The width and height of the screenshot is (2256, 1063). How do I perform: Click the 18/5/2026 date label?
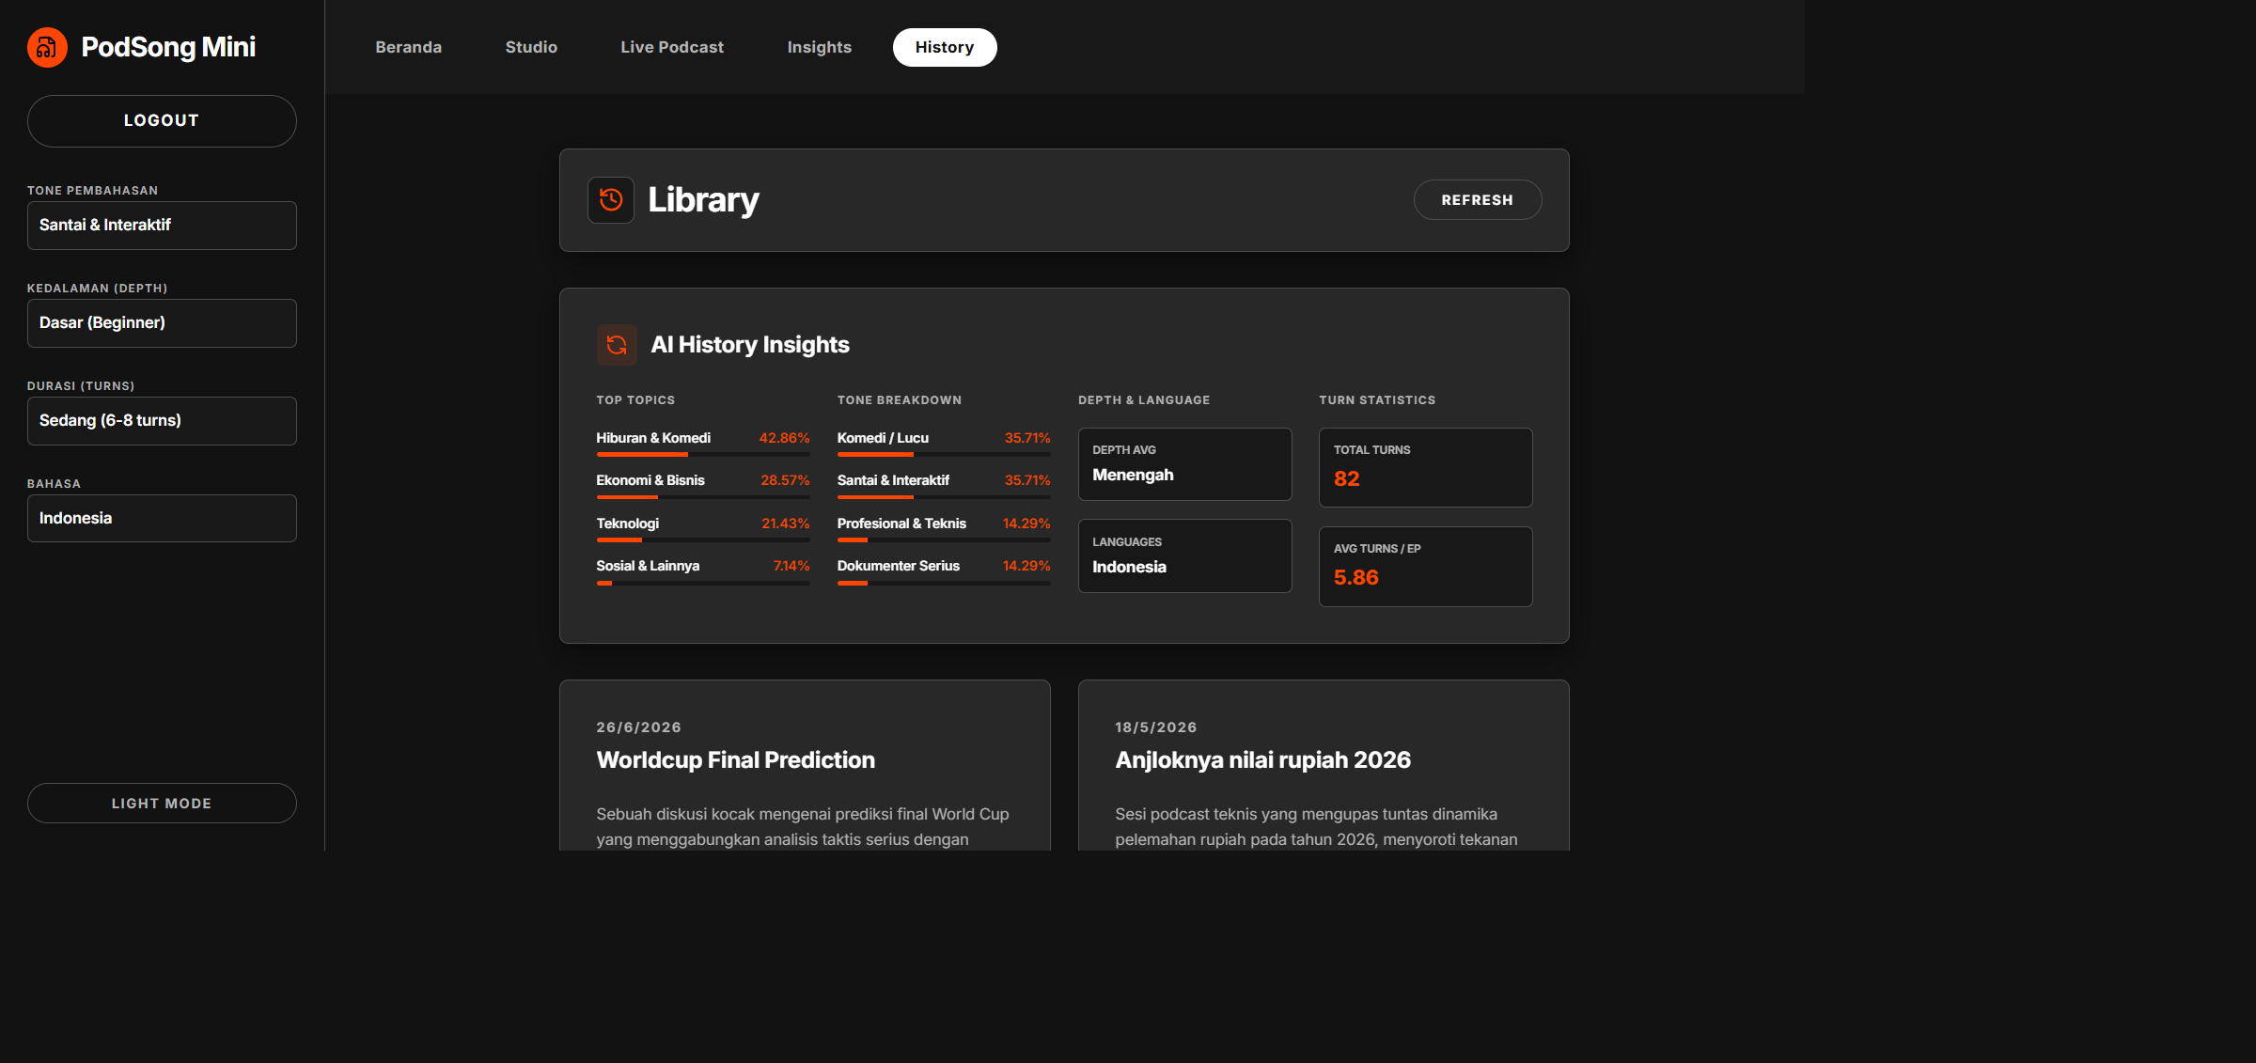pyautogui.click(x=1156, y=727)
